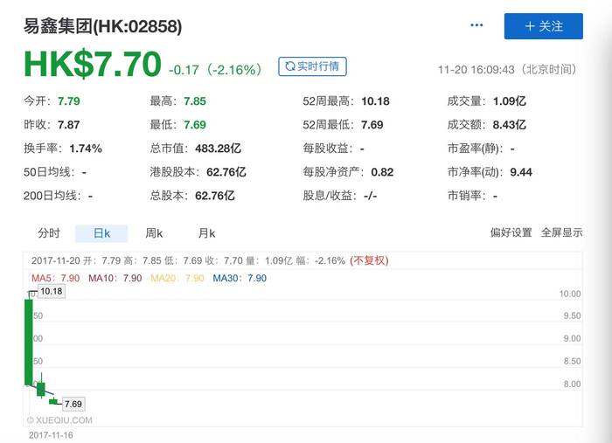612x443 pixels.
Task: Click the second green candlestick
Action: [x=41, y=389]
